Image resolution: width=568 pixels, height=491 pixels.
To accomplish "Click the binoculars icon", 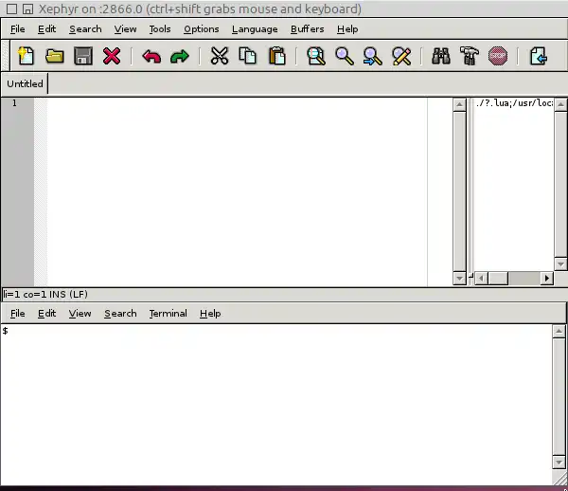I will 441,56.
